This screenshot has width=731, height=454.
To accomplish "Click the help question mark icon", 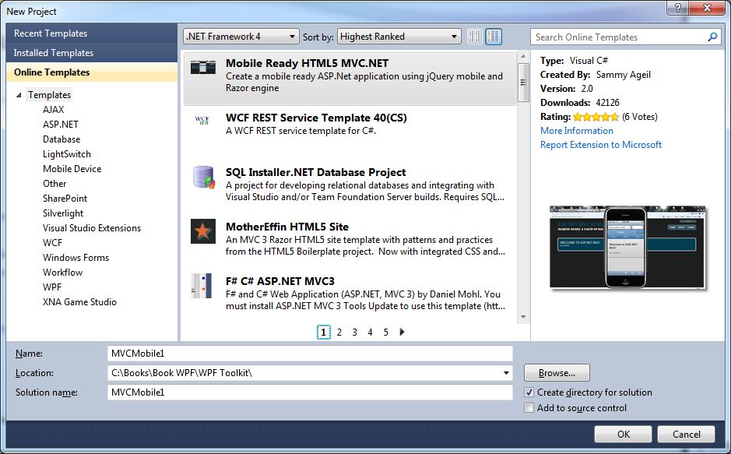I will tap(677, 9).
